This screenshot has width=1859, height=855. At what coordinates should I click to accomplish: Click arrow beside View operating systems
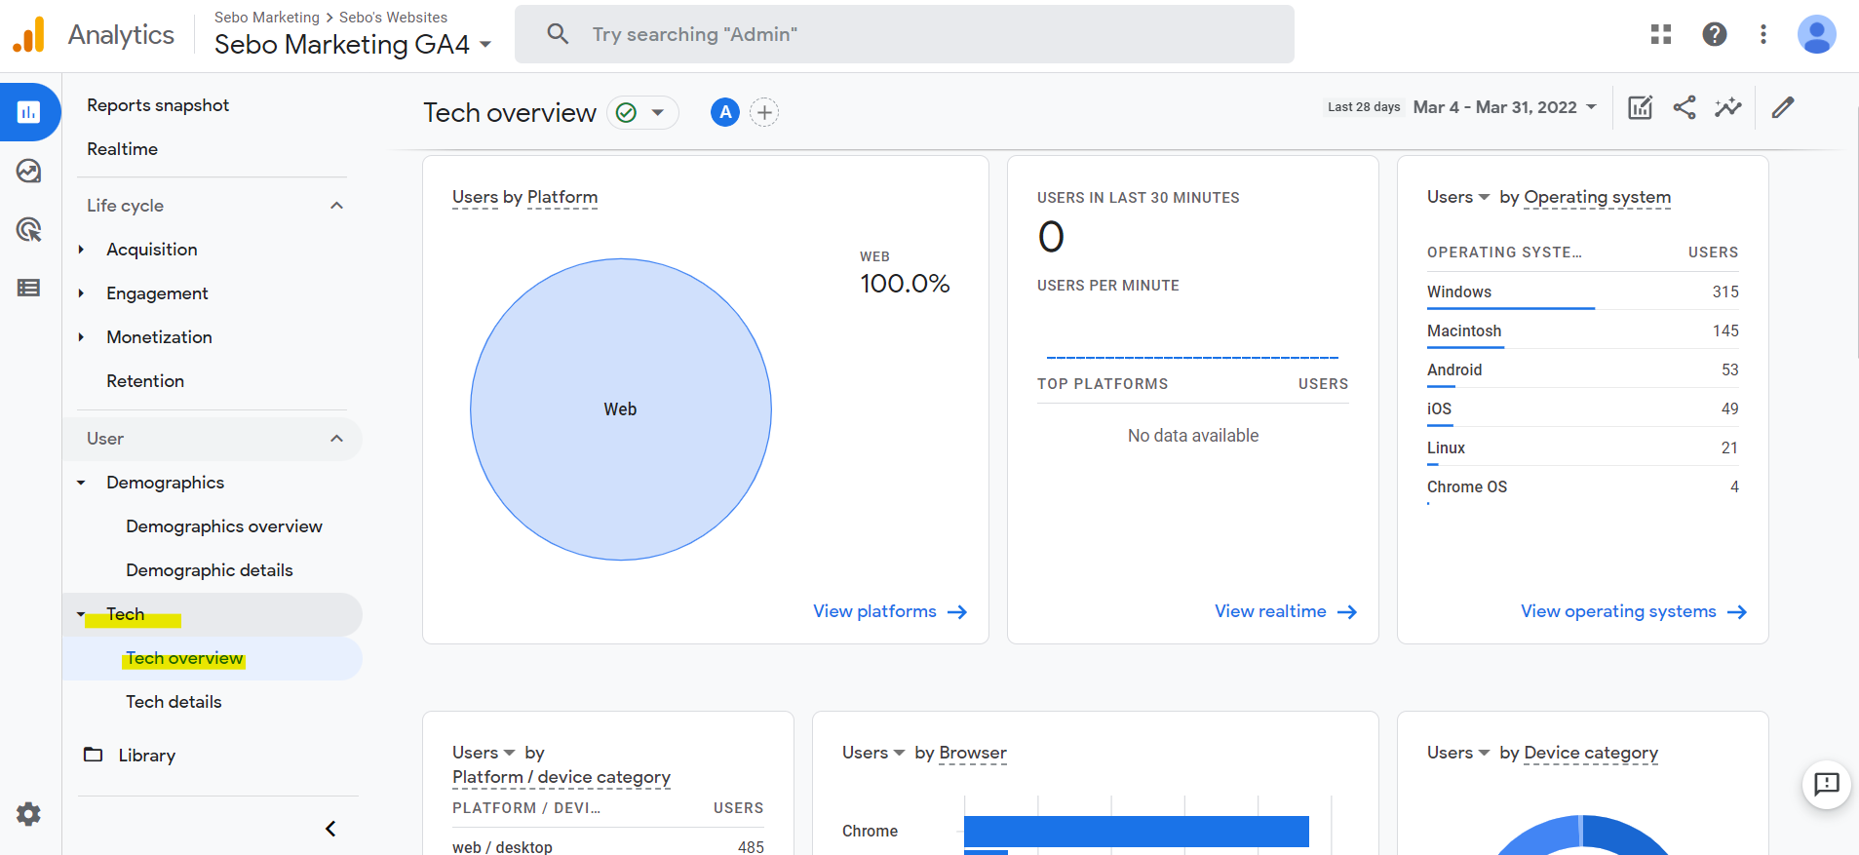1737,612
